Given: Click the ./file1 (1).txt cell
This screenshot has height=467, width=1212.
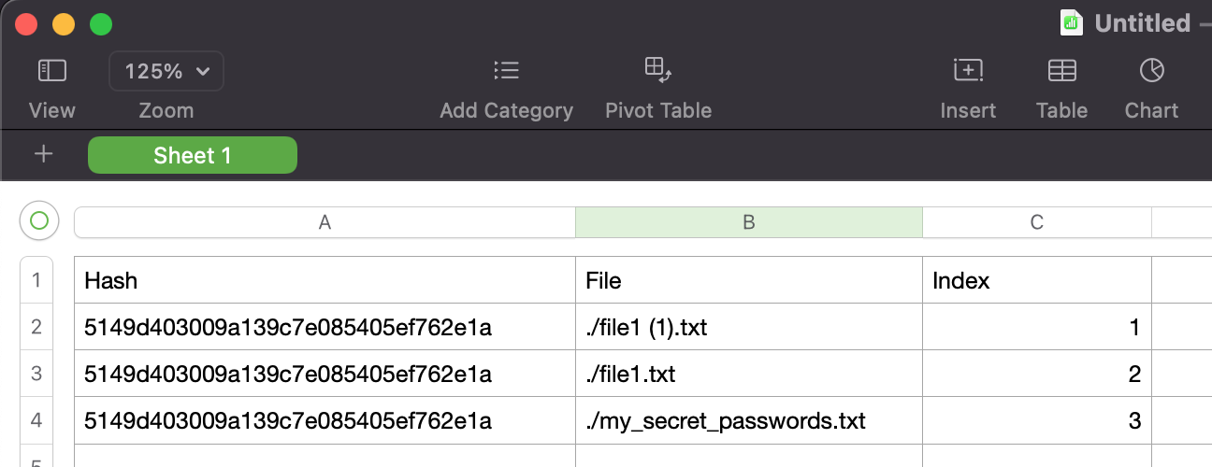Looking at the screenshot, I should coord(748,327).
